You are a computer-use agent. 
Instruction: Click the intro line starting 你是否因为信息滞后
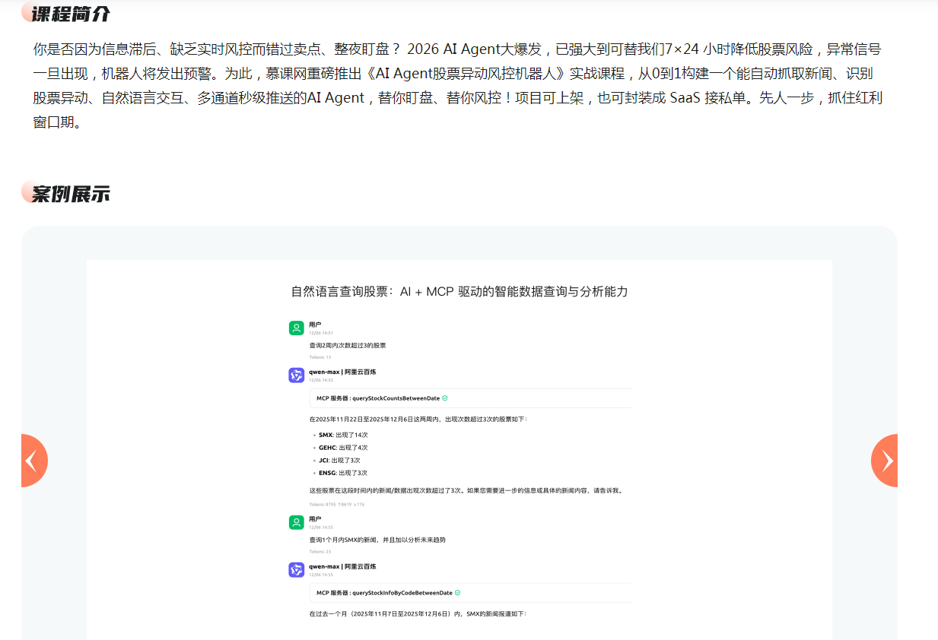coord(457,49)
